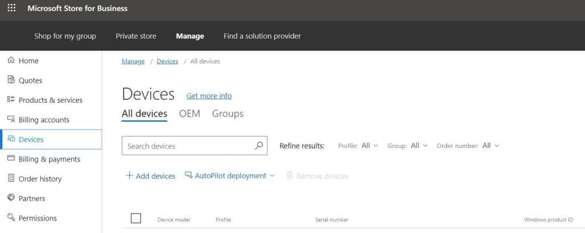This screenshot has width=585, height=233.
Task: Click the Billing accounts icon
Action: tap(11, 119)
